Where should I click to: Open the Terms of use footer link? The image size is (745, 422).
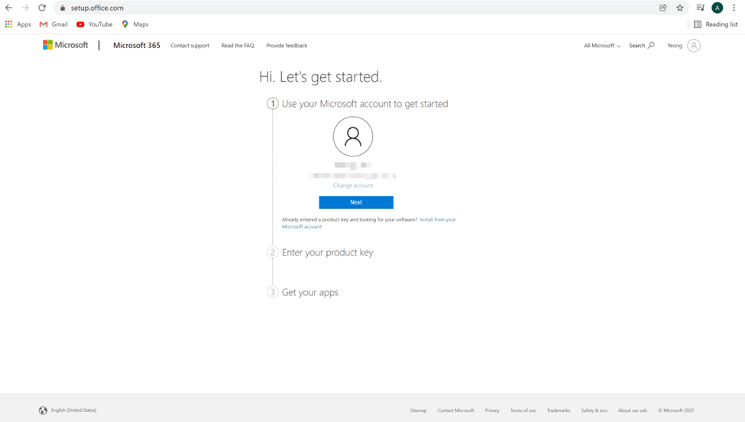point(523,411)
